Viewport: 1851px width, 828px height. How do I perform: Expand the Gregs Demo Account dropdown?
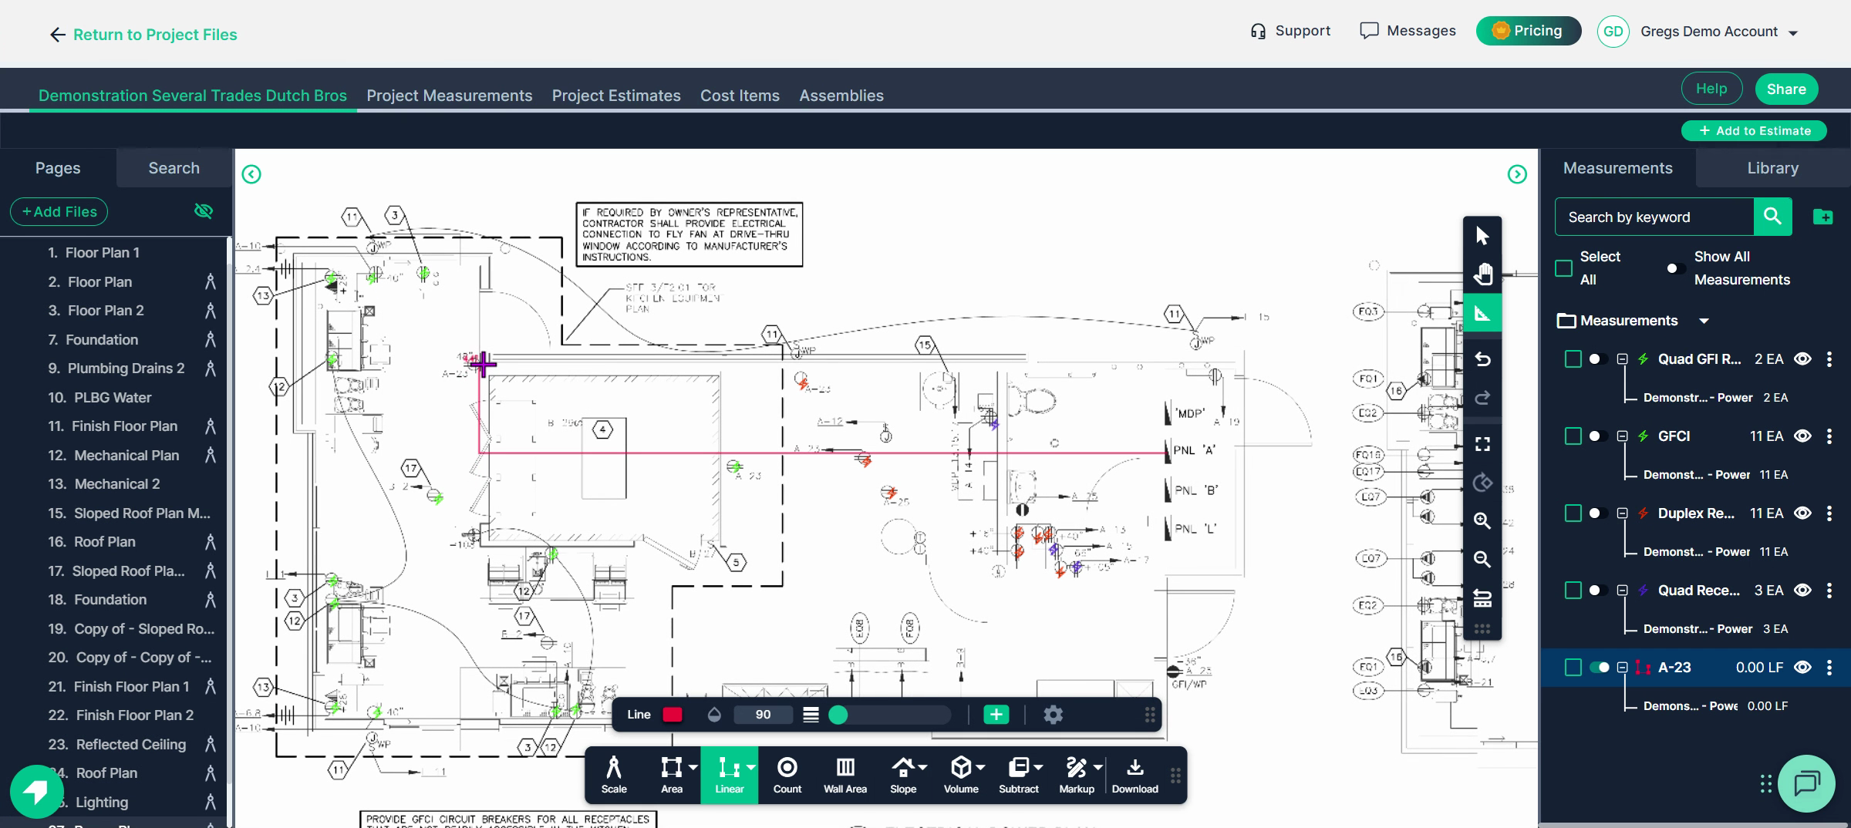(x=1793, y=32)
